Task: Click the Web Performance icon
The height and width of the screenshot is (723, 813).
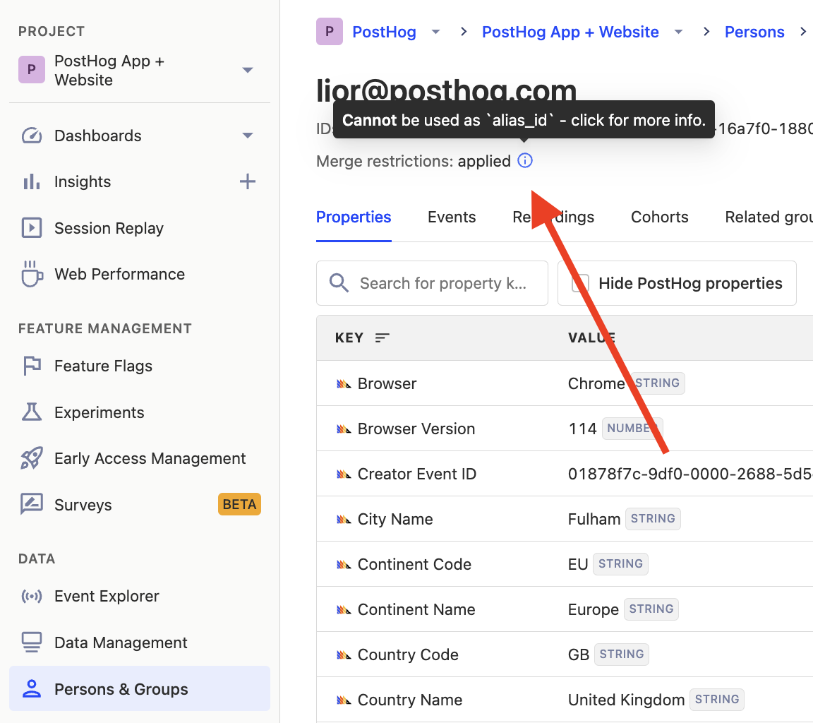Action: coord(31,273)
